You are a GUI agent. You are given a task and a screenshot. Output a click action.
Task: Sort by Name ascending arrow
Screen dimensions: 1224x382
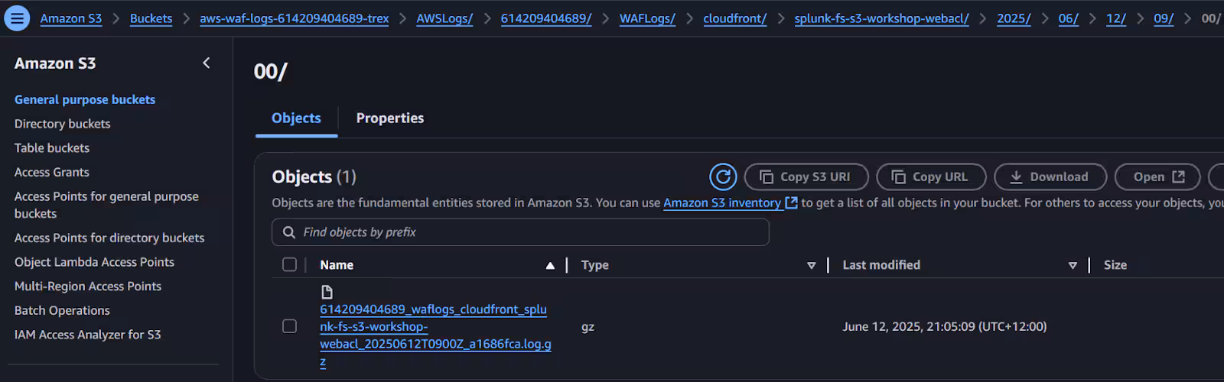click(x=550, y=265)
